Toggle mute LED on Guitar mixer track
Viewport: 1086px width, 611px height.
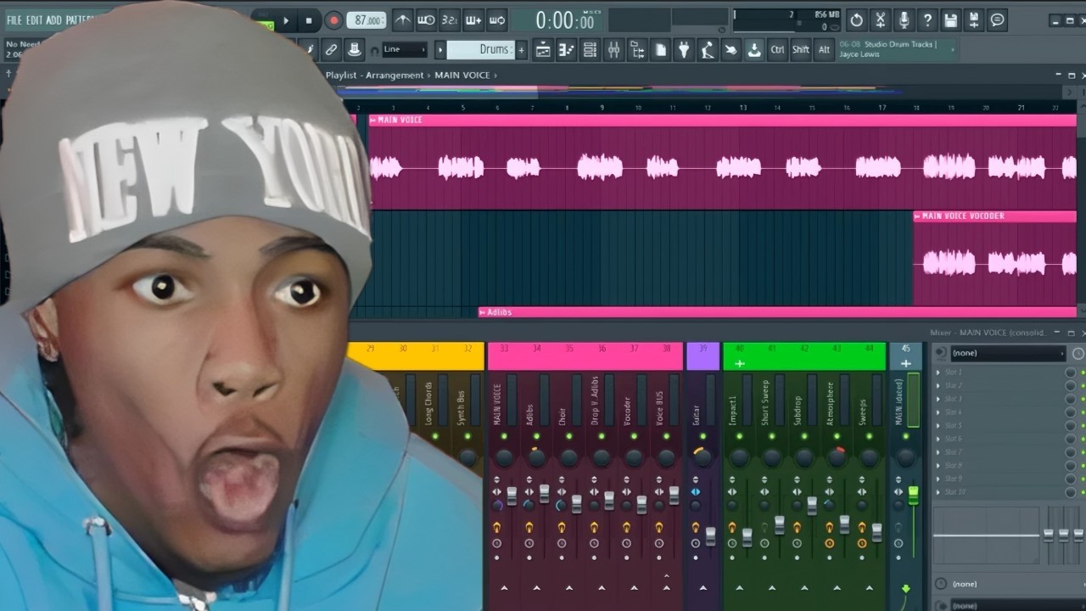(703, 436)
